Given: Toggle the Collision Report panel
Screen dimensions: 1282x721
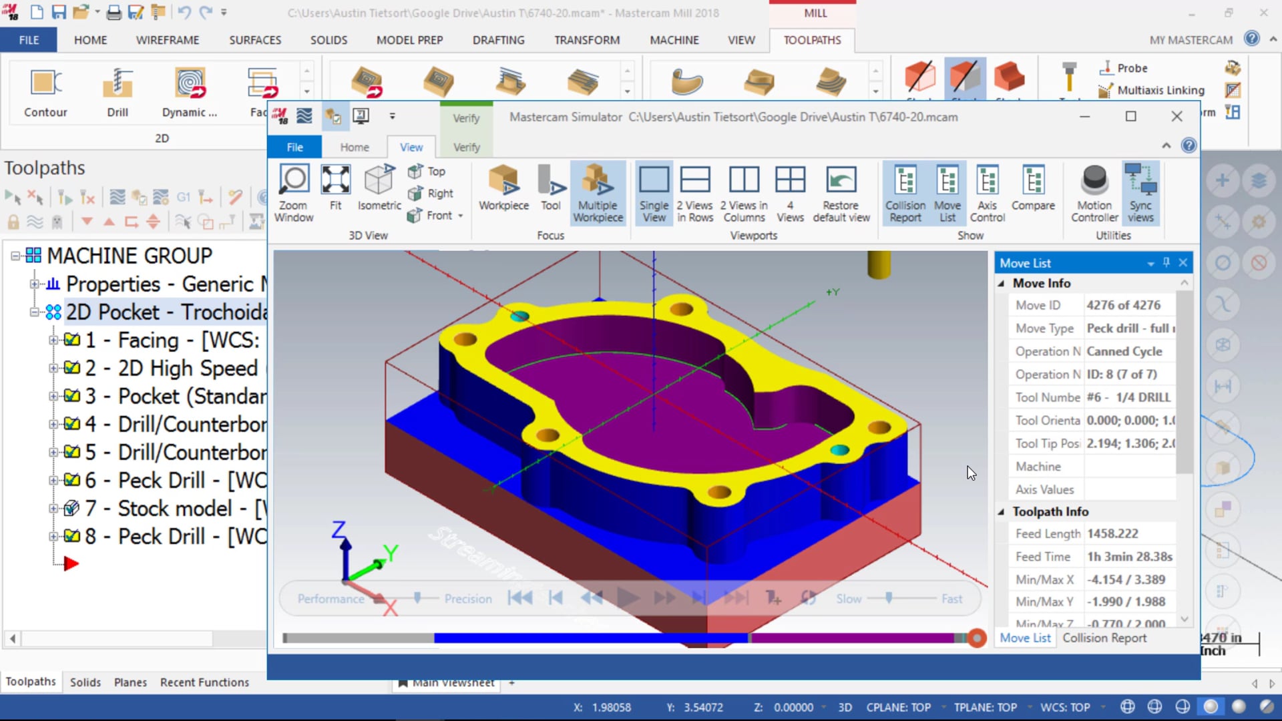Looking at the screenshot, I should (905, 193).
